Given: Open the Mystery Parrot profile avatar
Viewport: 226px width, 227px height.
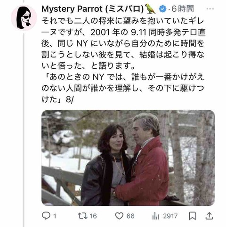Looking at the screenshot, I should coord(24,17).
